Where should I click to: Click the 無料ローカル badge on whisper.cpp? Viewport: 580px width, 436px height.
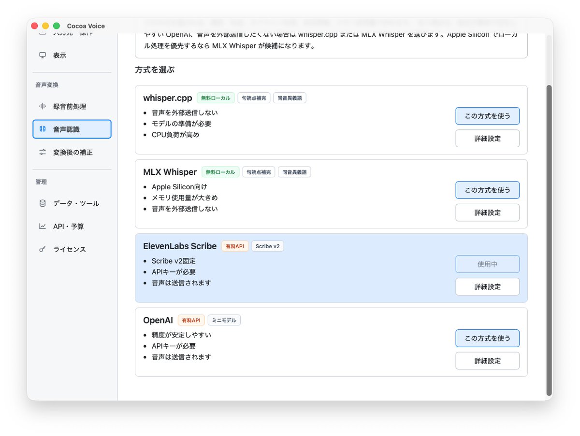tap(216, 98)
